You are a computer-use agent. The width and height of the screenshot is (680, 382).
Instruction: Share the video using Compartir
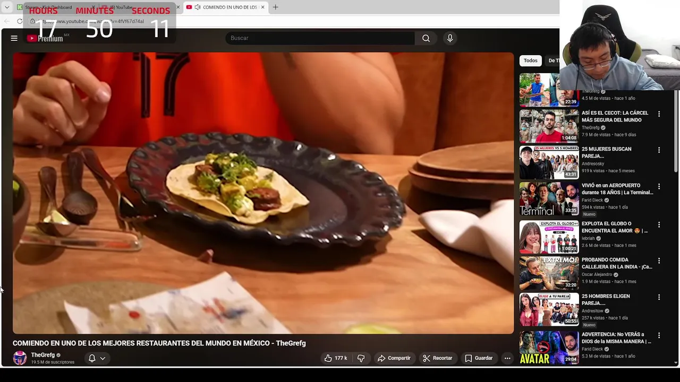pos(394,358)
